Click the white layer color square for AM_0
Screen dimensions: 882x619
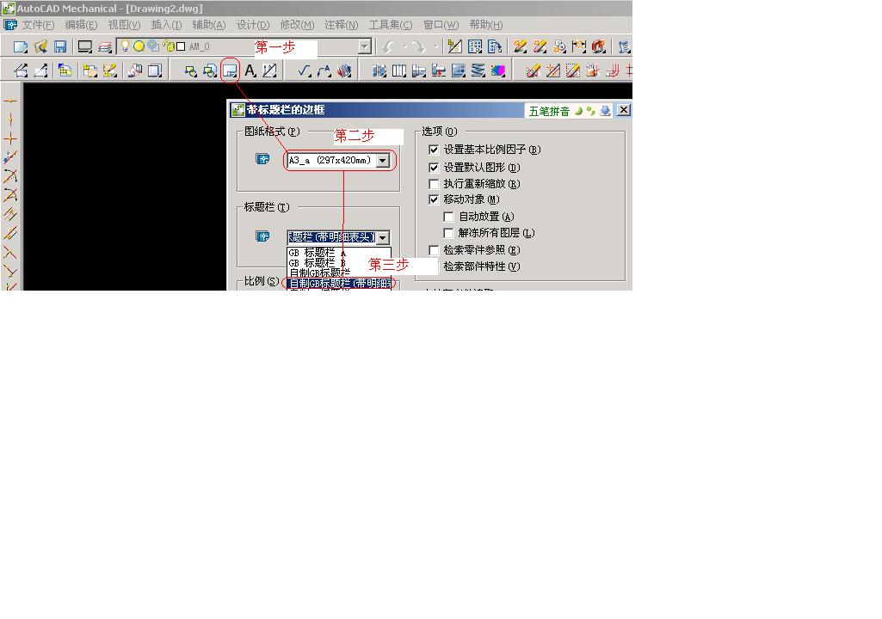tap(181, 46)
